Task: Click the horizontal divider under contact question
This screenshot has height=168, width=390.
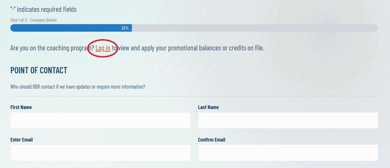Action: (x=194, y=96)
